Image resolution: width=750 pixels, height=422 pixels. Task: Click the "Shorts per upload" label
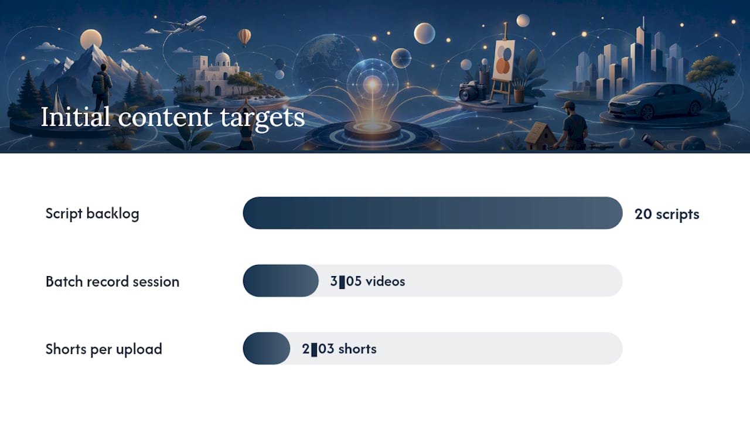[104, 349]
